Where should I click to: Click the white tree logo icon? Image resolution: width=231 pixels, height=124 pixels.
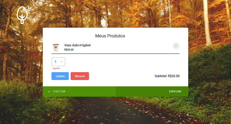tap(22, 15)
